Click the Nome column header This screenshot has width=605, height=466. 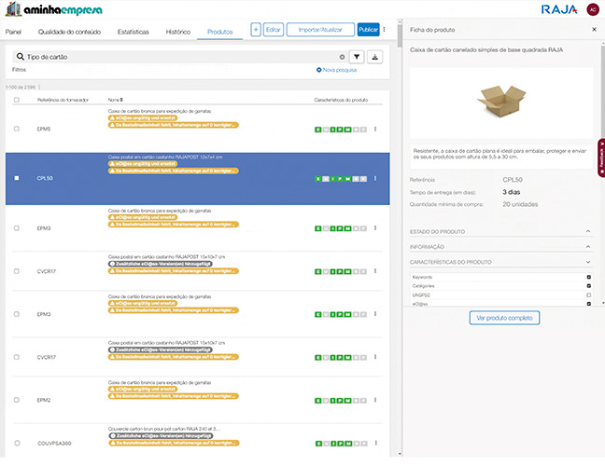[114, 100]
